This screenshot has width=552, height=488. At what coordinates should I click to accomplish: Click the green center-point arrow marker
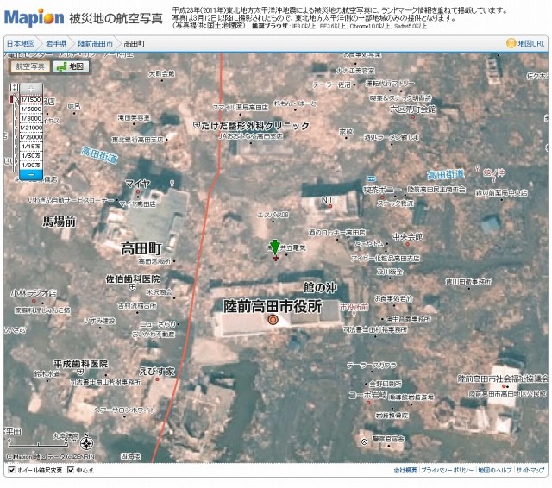click(x=275, y=247)
